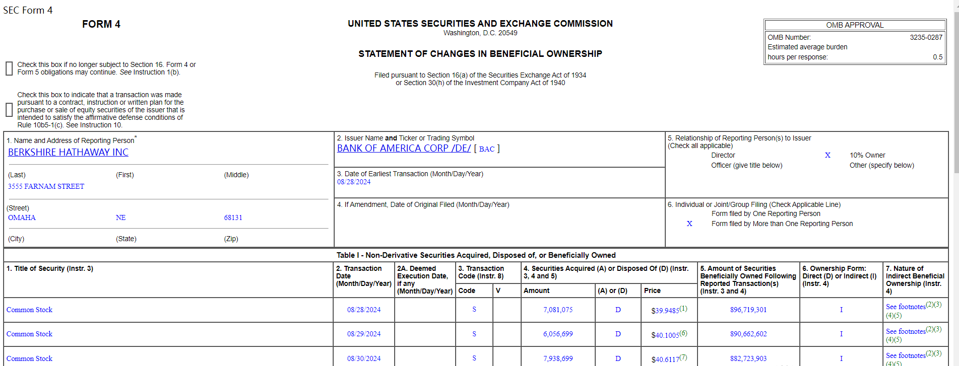The image size is (959, 366).
Task: Click transaction code S in the 08/28/2024 row
Action: [474, 309]
